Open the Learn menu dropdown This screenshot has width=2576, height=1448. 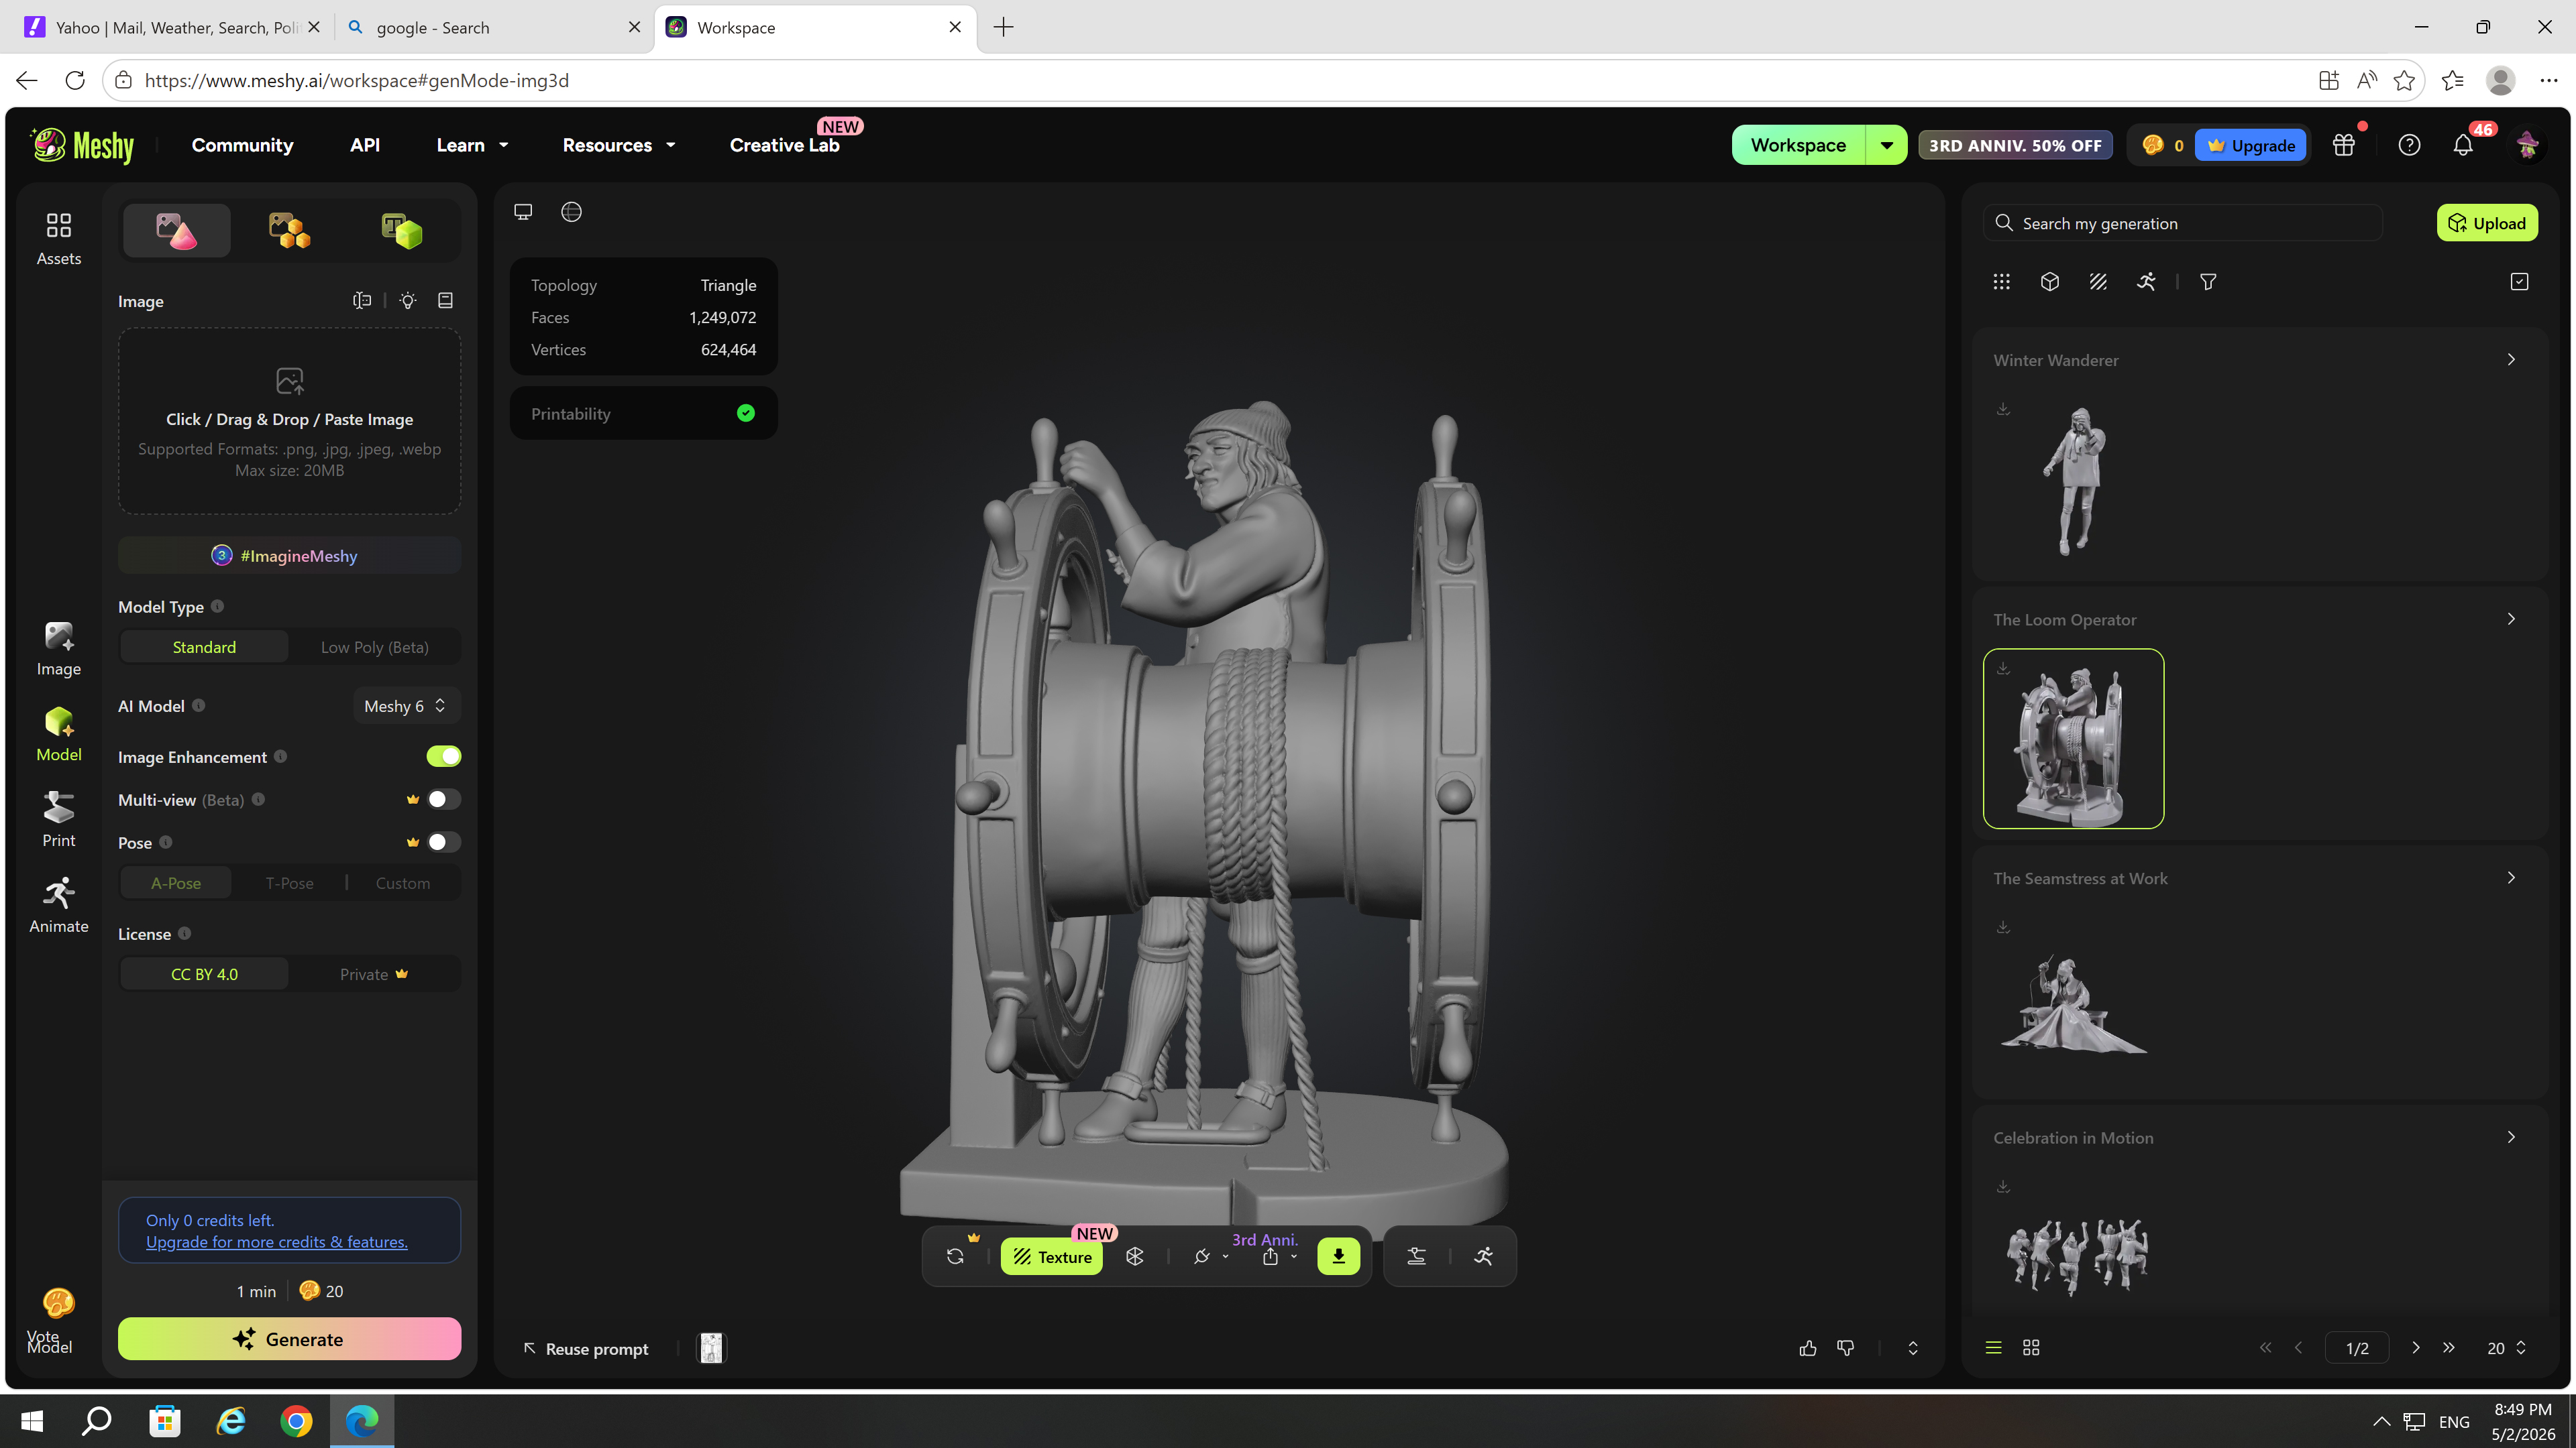point(472,145)
